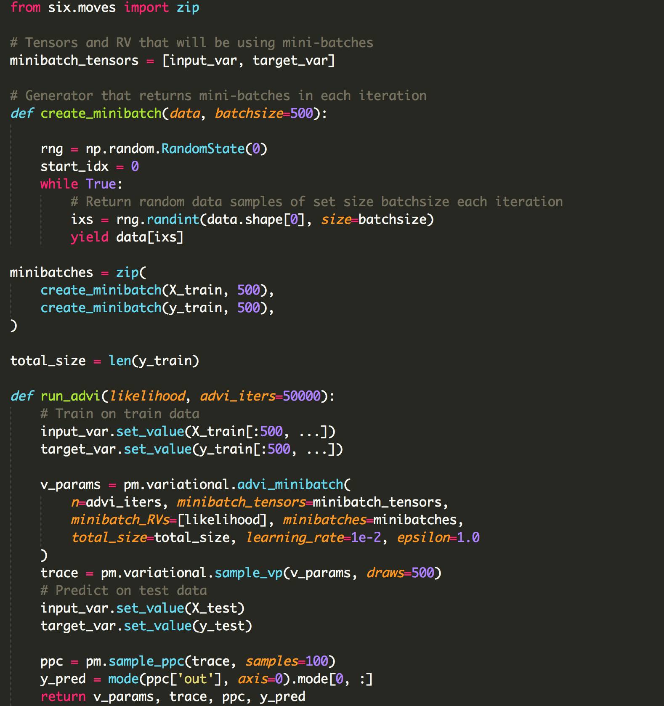Click "advi_minibatch" in the v_params line
Image resolution: width=664 pixels, height=706 pixels.
[x=290, y=485]
